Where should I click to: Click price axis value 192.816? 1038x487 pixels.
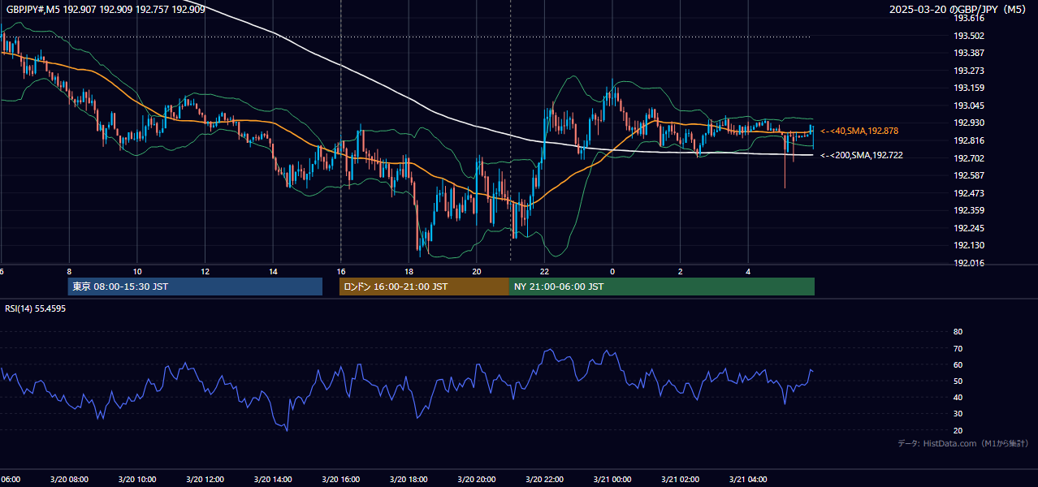tap(969, 140)
